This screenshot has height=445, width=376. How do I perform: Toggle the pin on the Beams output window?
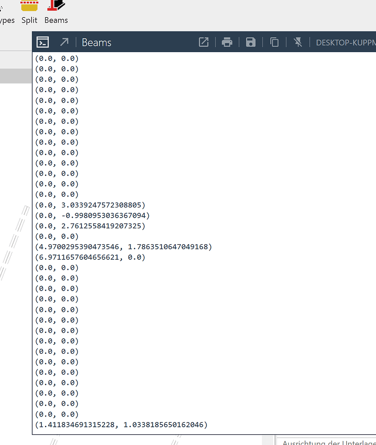[x=298, y=42]
